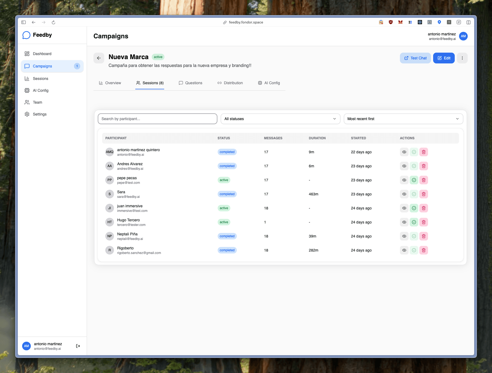Mark juan immersive session complete with check icon

coord(414,208)
